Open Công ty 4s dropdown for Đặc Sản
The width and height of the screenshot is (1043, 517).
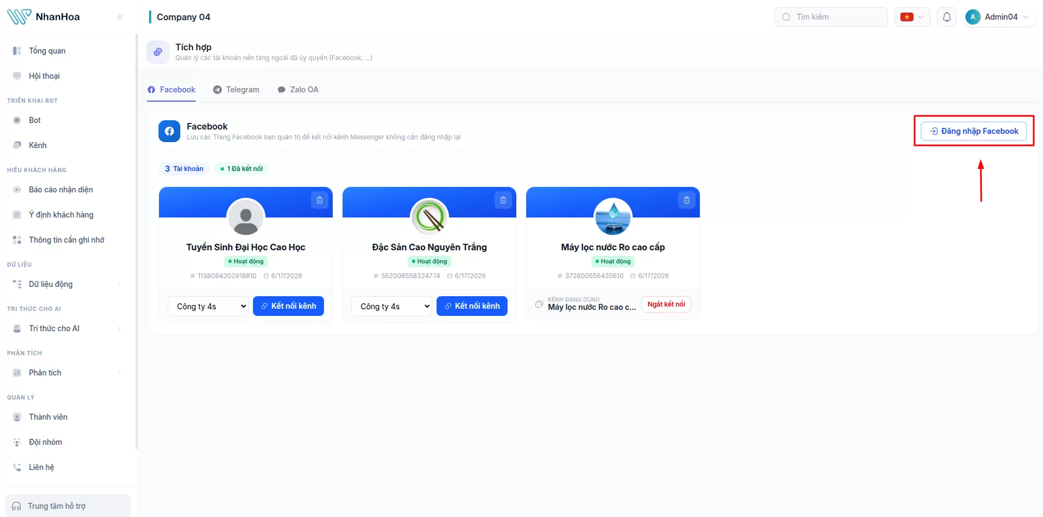tap(392, 306)
